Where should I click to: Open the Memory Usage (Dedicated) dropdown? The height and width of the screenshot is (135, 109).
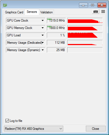click(43, 43)
